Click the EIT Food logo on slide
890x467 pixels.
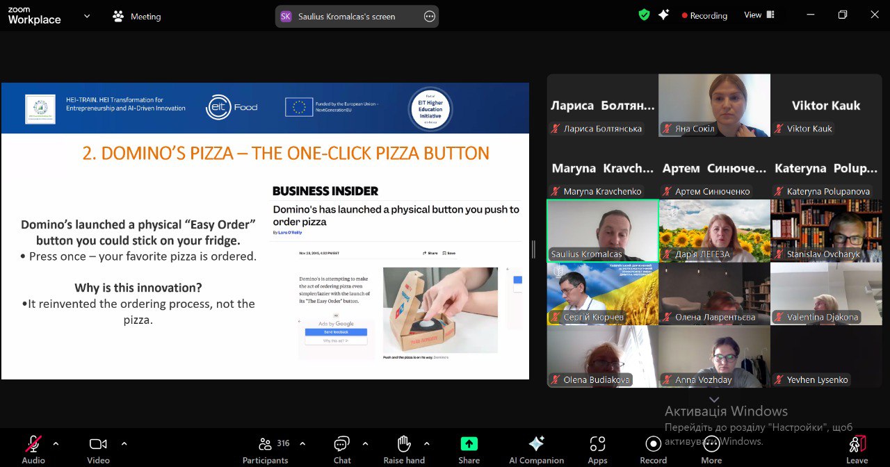(232, 107)
